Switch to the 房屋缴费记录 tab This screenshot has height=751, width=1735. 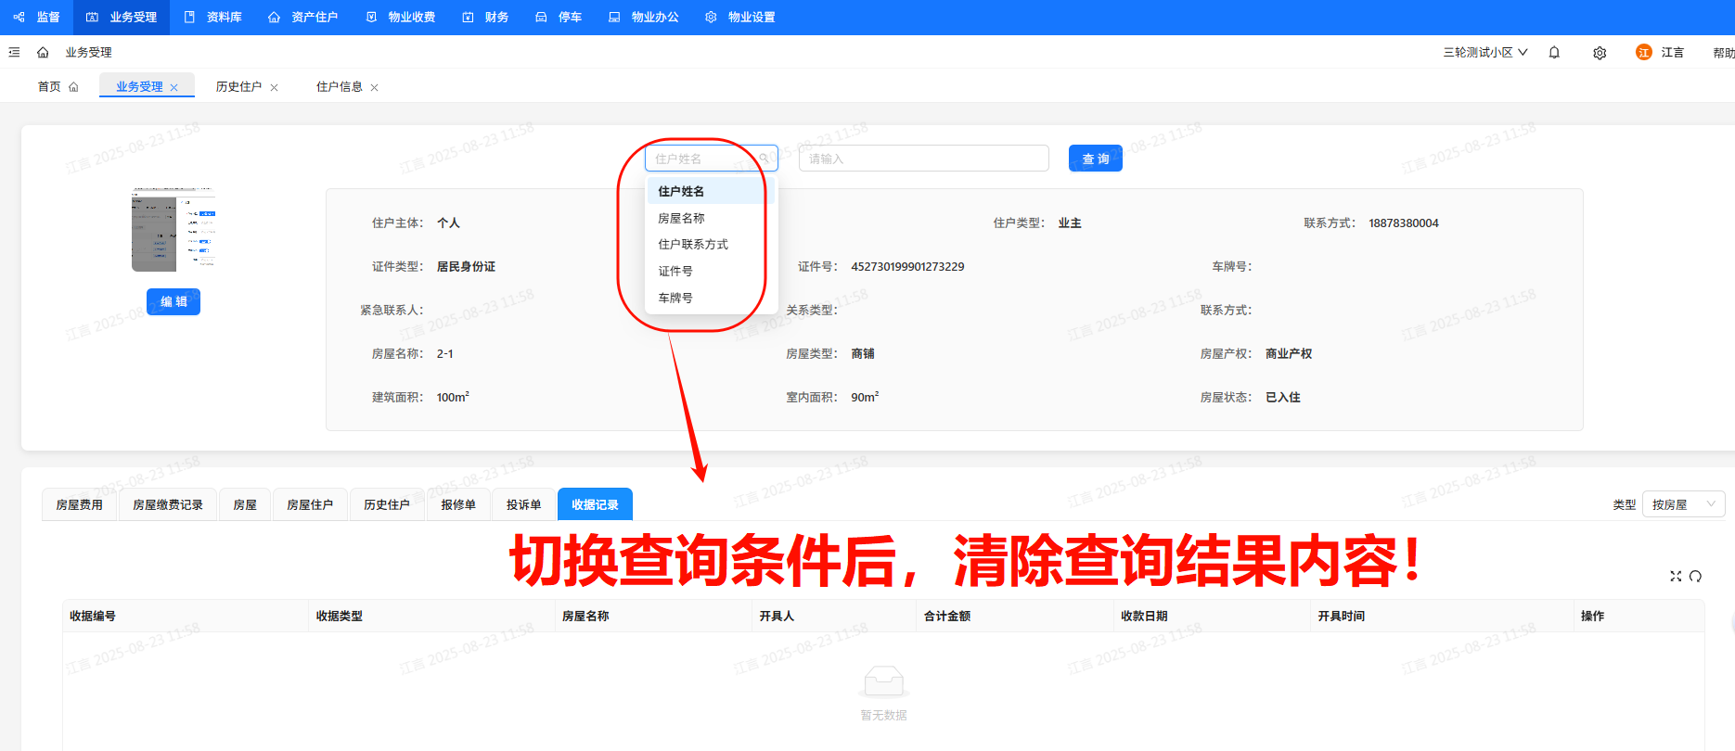tap(167, 504)
